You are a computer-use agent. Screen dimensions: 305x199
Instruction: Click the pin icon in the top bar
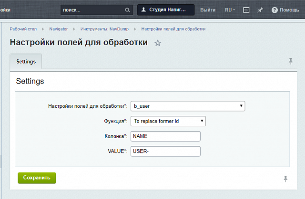click(x=260, y=10)
